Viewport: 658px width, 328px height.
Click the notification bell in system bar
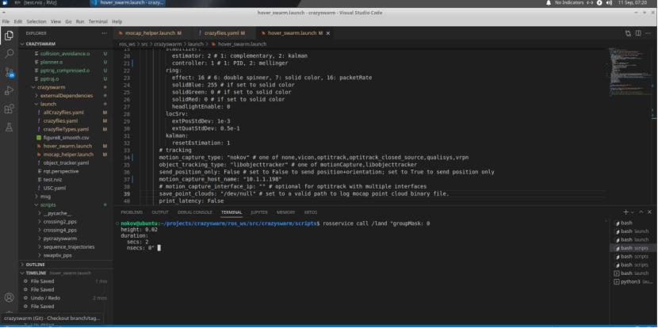(549, 3)
